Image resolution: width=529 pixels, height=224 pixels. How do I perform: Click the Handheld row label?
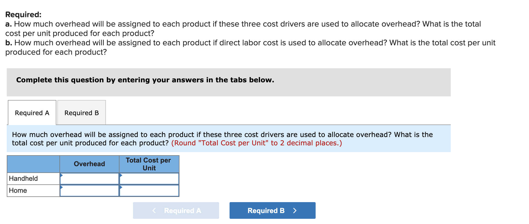click(x=23, y=178)
